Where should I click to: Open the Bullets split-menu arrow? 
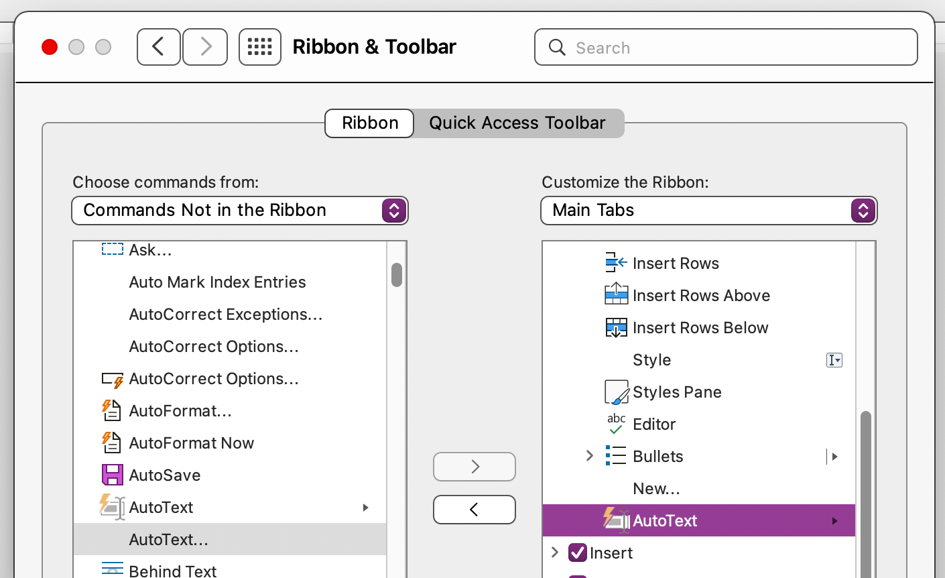click(834, 457)
